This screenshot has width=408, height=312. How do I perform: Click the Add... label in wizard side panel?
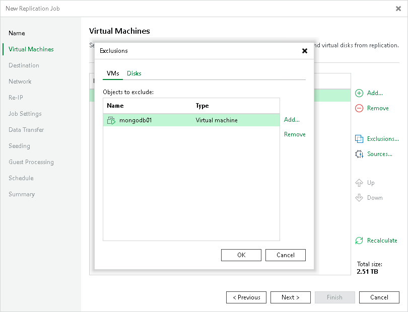[x=375, y=93]
